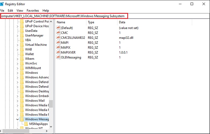Click the UserManager folder icon
Screen dimensions: 210x134
tap(22, 36)
